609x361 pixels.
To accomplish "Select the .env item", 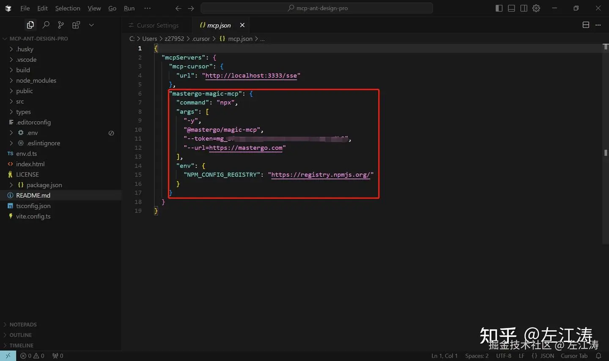I will pyautogui.click(x=60, y=133).
